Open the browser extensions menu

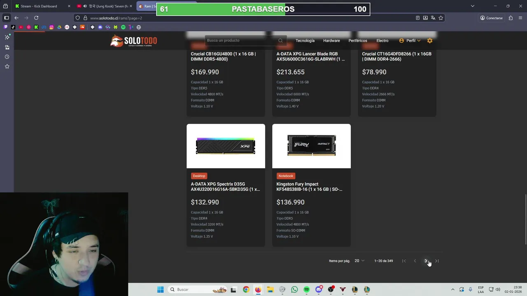511,18
